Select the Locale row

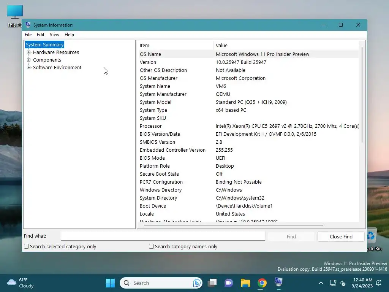click(x=248, y=214)
